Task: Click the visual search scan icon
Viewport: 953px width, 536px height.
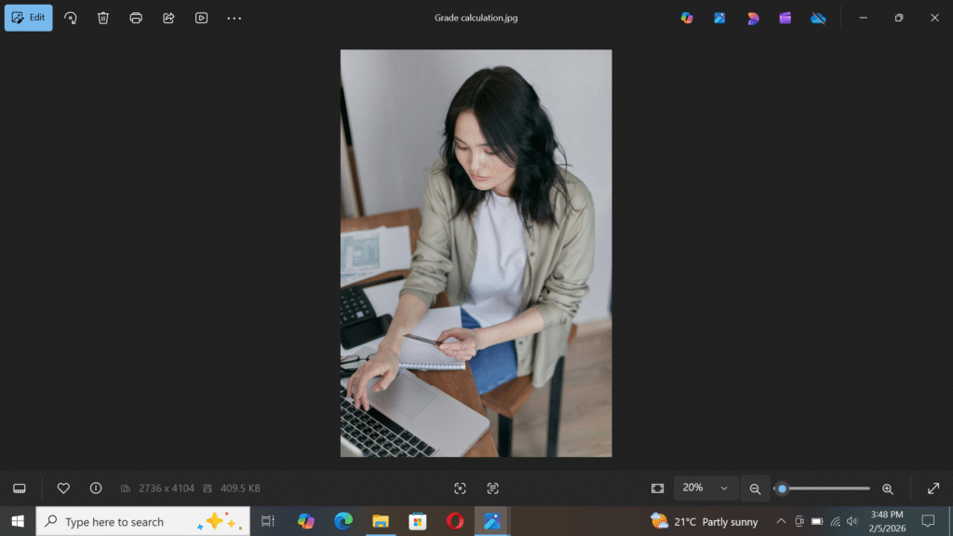Action: (x=460, y=489)
